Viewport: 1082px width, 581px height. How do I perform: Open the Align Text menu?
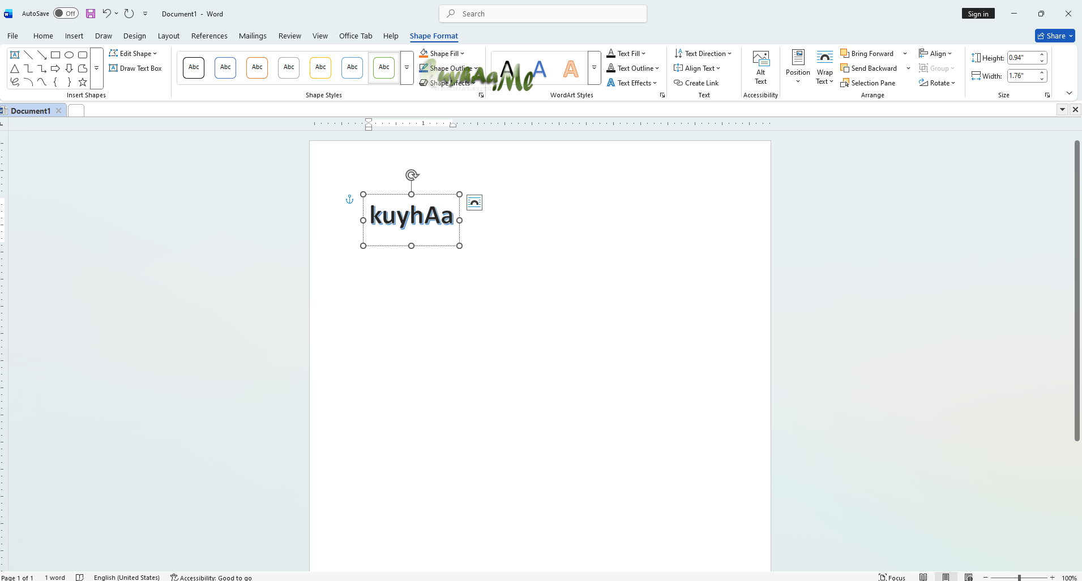[697, 68]
